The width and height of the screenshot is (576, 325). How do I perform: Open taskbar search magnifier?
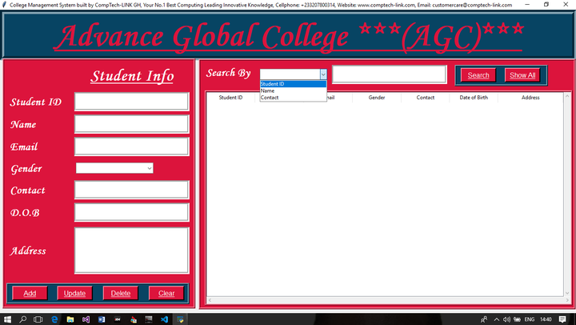click(x=22, y=319)
